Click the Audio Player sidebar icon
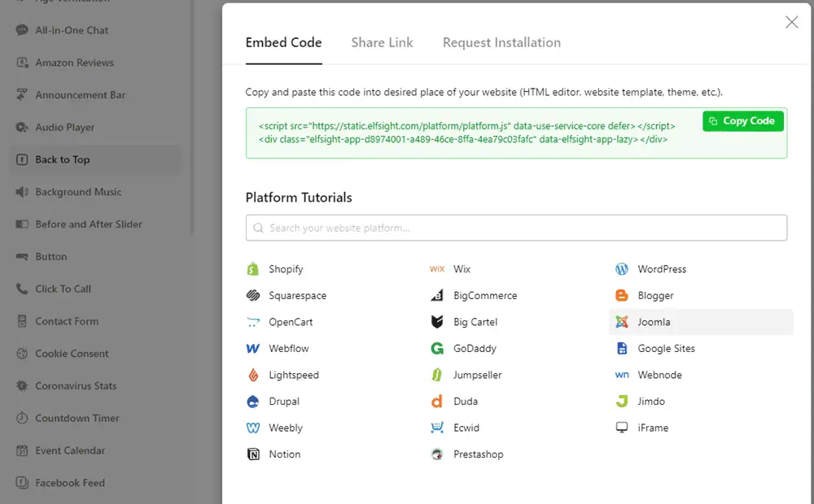 21,128
